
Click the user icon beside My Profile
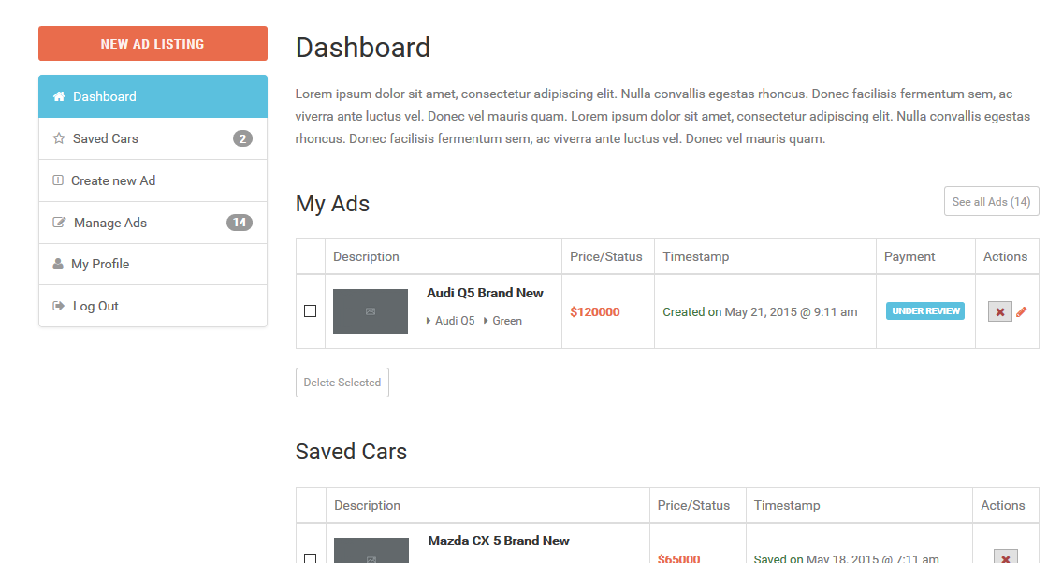[58, 264]
